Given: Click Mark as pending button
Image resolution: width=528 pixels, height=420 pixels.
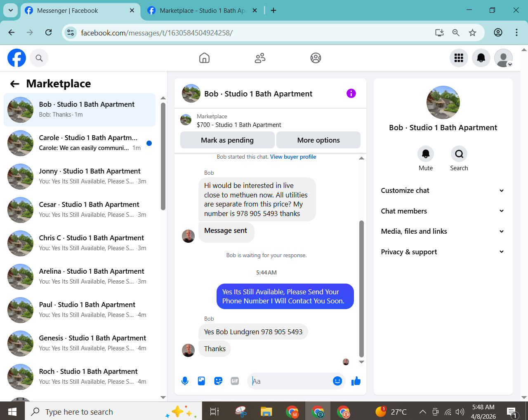Looking at the screenshot, I should pyautogui.click(x=227, y=140).
